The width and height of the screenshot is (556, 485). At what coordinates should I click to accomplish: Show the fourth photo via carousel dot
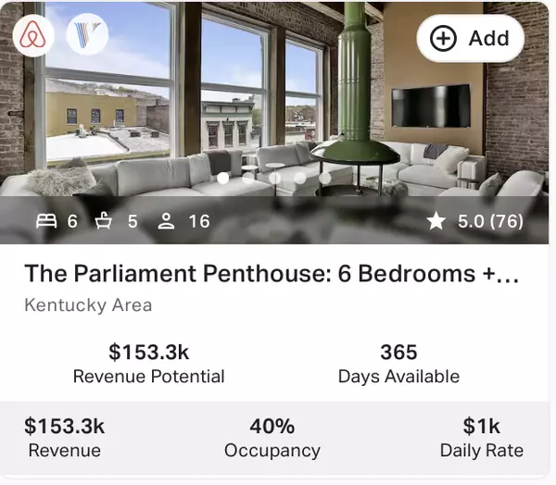299,179
